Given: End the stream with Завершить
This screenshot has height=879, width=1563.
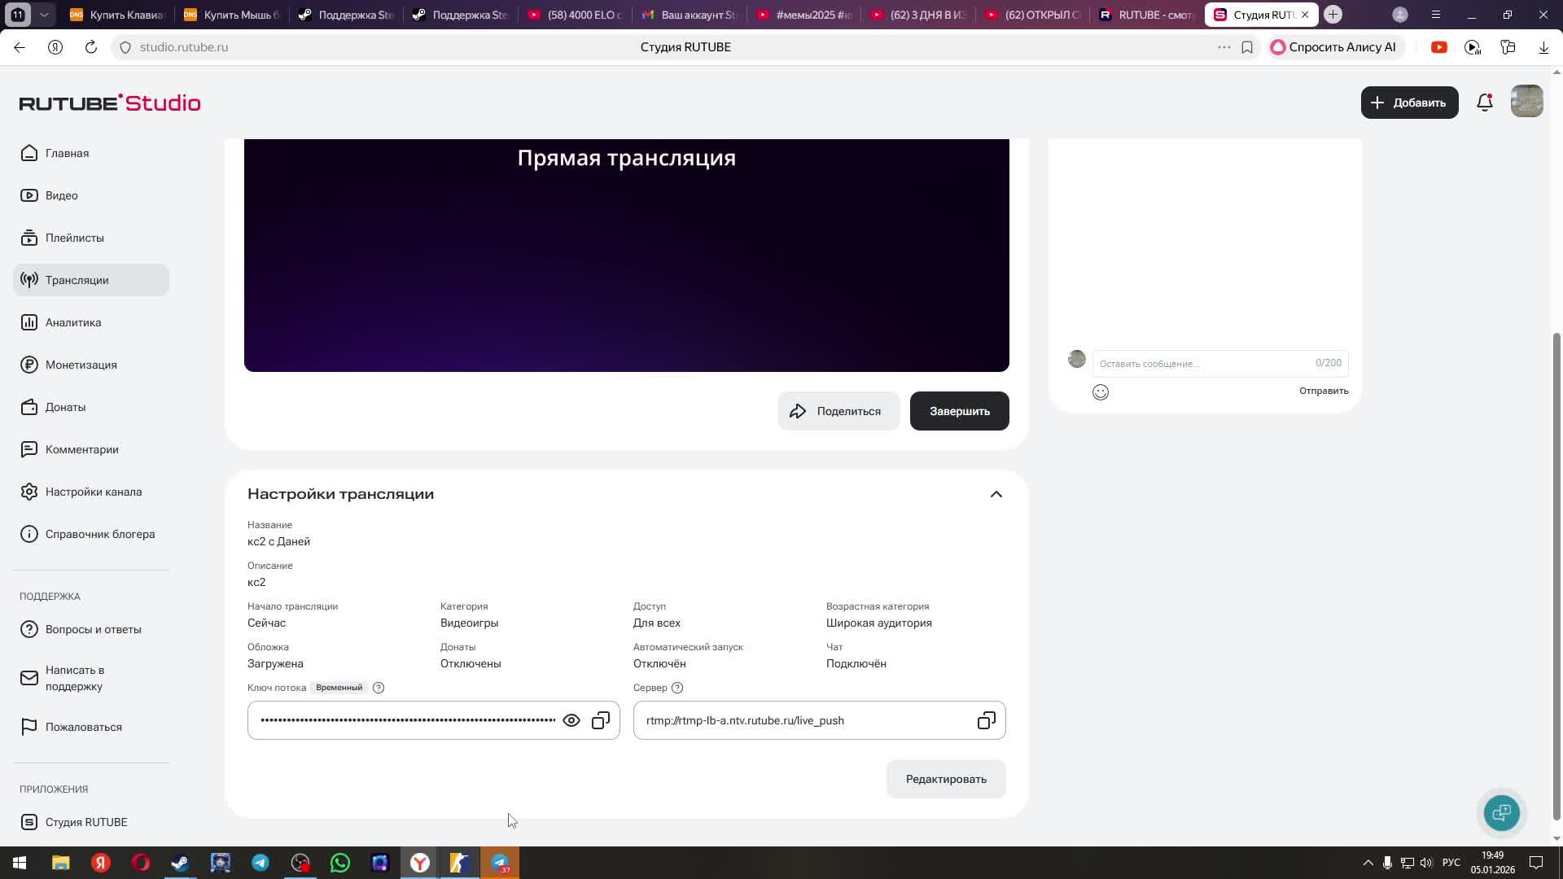Looking at the screenshot, I should pyautogui.click(x=960, y=411).
